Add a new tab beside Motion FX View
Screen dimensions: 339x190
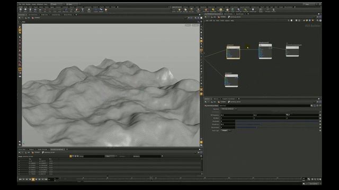coord(76,15)
